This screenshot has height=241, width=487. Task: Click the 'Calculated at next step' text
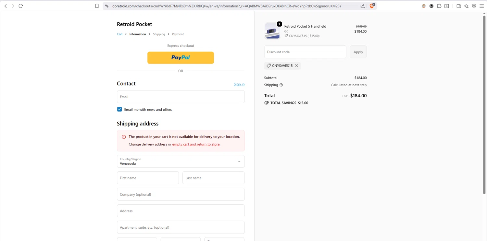click(x=349, y=85)
